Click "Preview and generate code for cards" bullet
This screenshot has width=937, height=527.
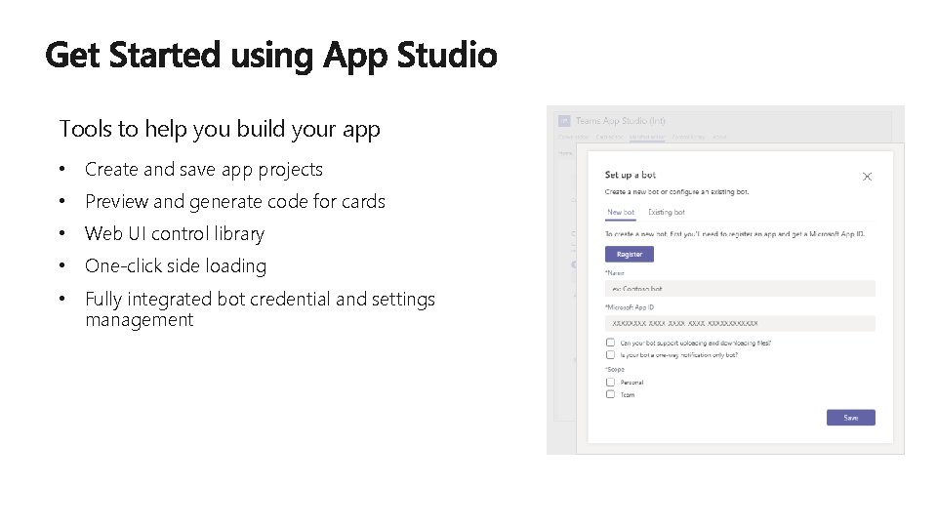click(x=235, y=202)
